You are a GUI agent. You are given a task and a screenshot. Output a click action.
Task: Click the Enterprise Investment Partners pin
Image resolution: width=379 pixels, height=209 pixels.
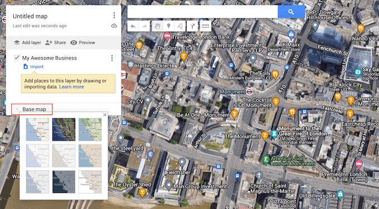253,59
